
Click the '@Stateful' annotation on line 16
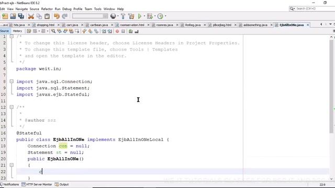(29, 133)
